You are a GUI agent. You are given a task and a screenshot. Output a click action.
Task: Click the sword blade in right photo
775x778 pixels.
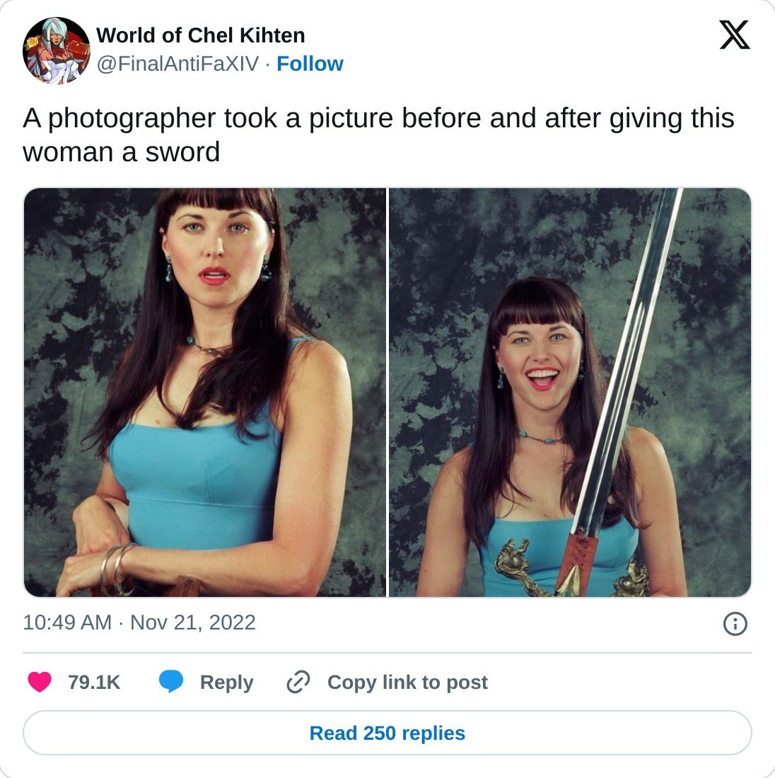(x=629, y=357)
